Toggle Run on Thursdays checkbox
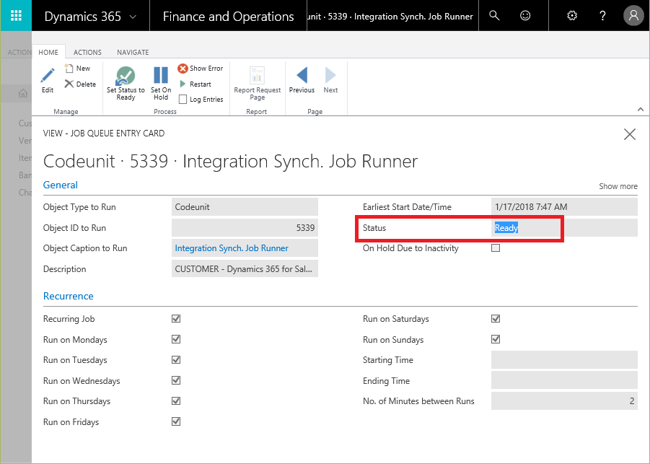 click(176, 401)
